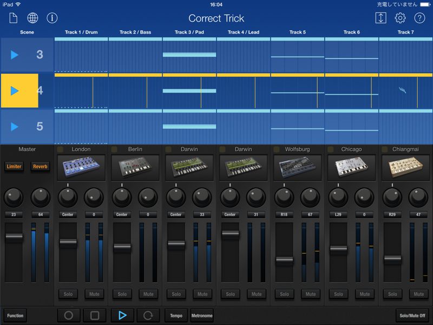Image resolution: width=433 pixels, height=325 pixels.
Task: Open Track 3 Darwin synth gadget
Action: point(189,167)
